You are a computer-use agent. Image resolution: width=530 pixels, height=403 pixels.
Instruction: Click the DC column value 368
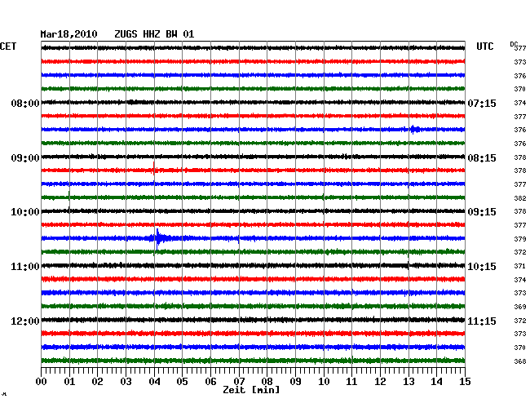point(520,361)
